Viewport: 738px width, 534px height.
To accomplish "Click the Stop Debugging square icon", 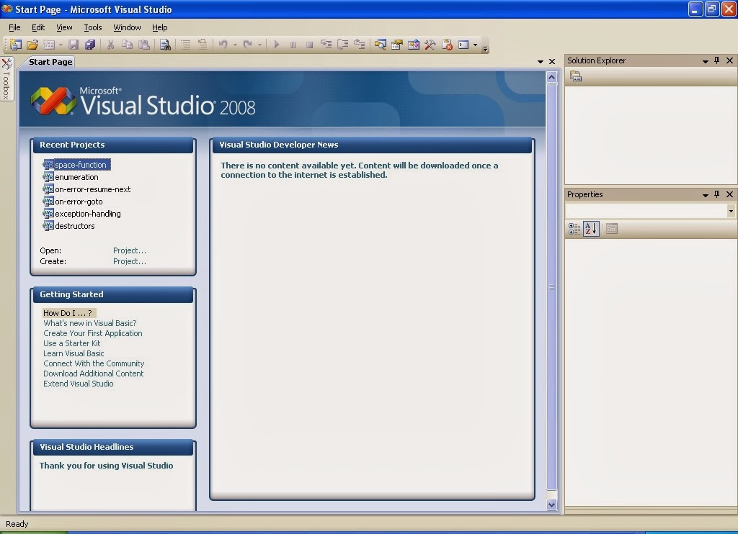I will (x=309, y=45).
